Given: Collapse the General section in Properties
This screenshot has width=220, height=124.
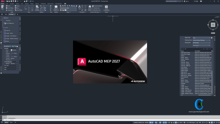Looking at the screenshot, I should point(11,48).
